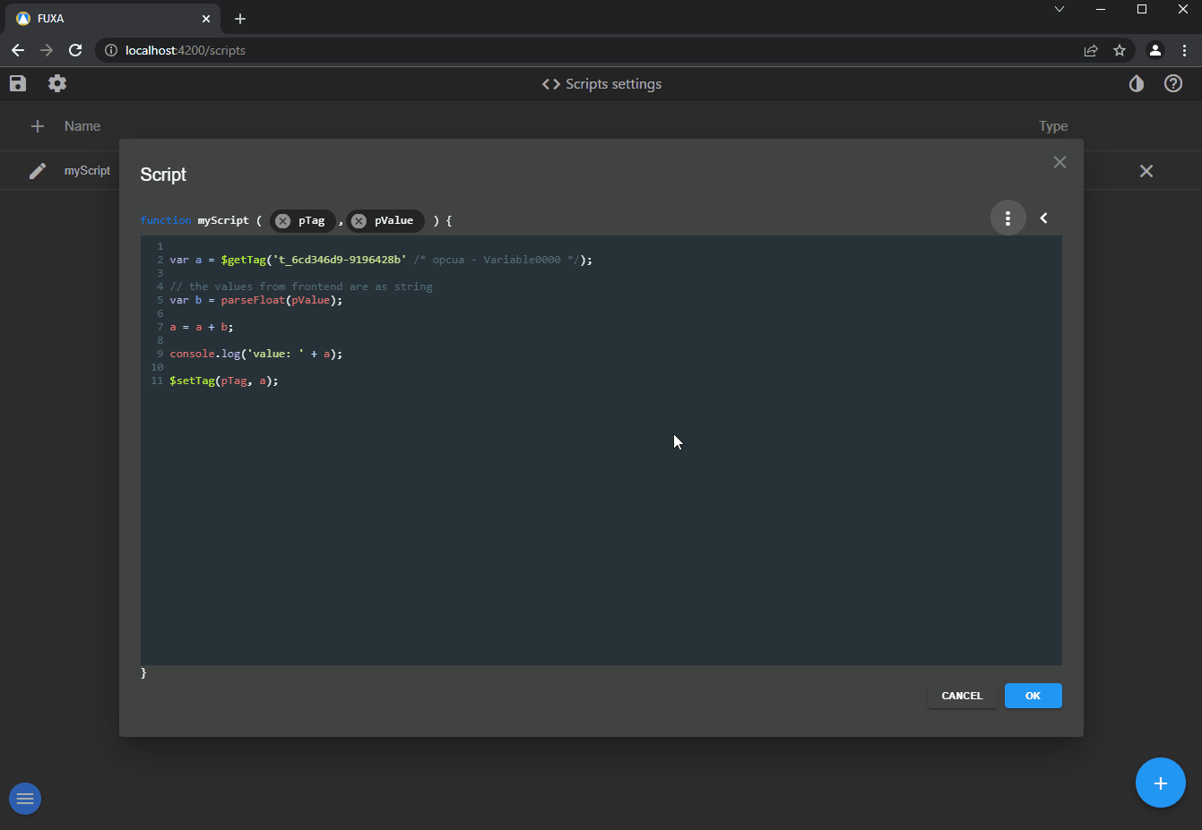Open the settings gear icon
Viewport: 1202px width, 830px height.
(x=57, y=83)
